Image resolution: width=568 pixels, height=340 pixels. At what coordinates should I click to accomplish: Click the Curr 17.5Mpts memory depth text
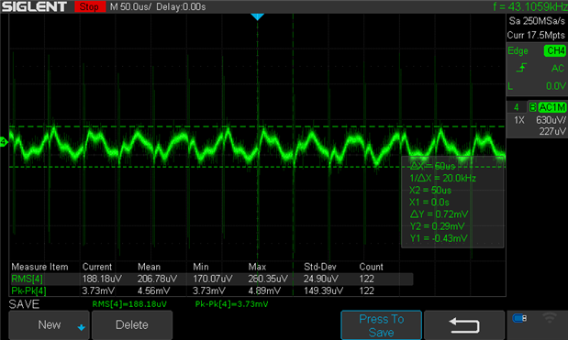536,35
